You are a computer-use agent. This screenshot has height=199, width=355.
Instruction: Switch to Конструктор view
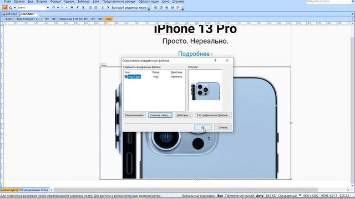[10, 190]
